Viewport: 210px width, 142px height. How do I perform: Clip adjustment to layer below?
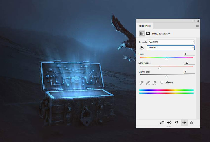tap(162, 122)
